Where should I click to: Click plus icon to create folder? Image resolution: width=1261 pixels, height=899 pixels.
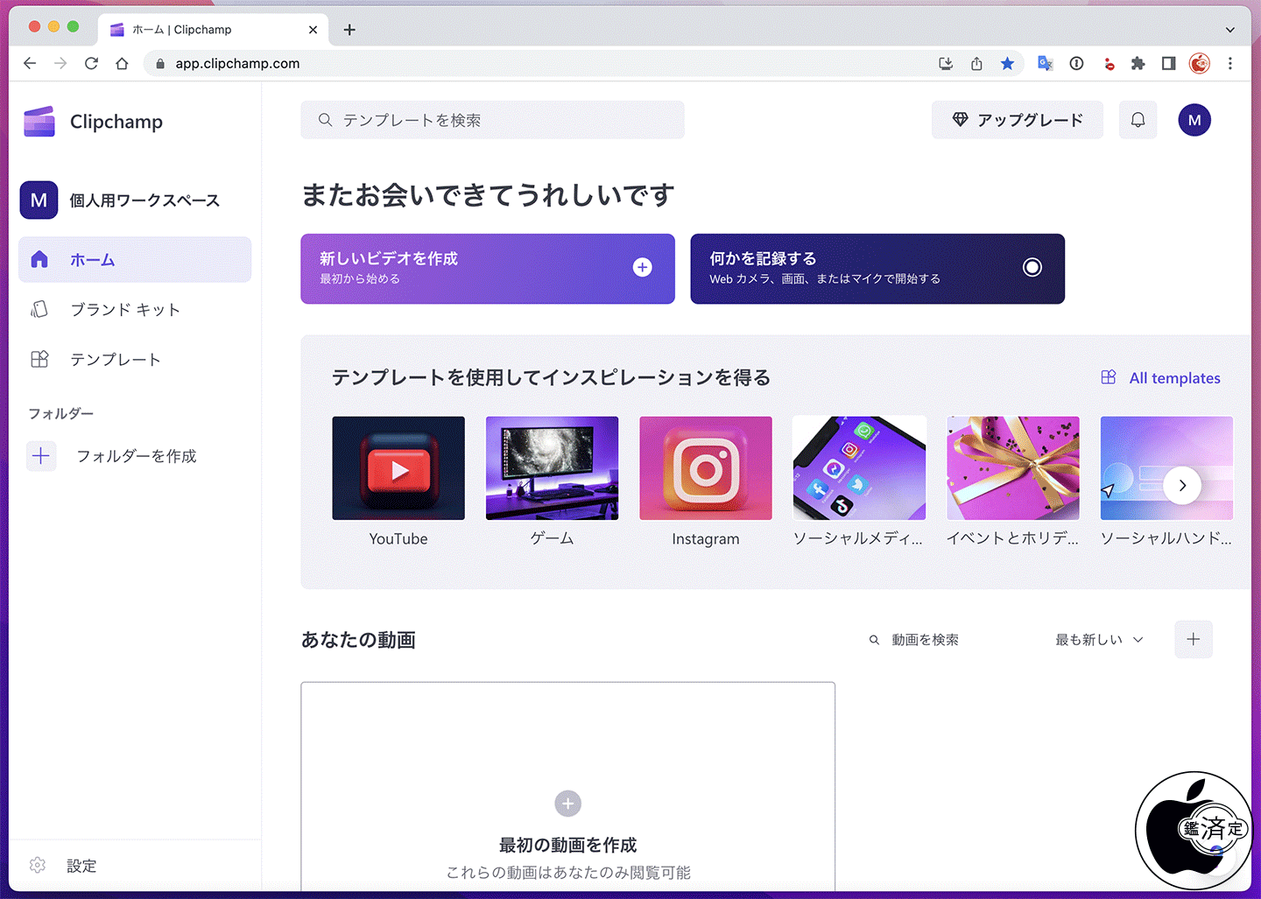point(41,456)
